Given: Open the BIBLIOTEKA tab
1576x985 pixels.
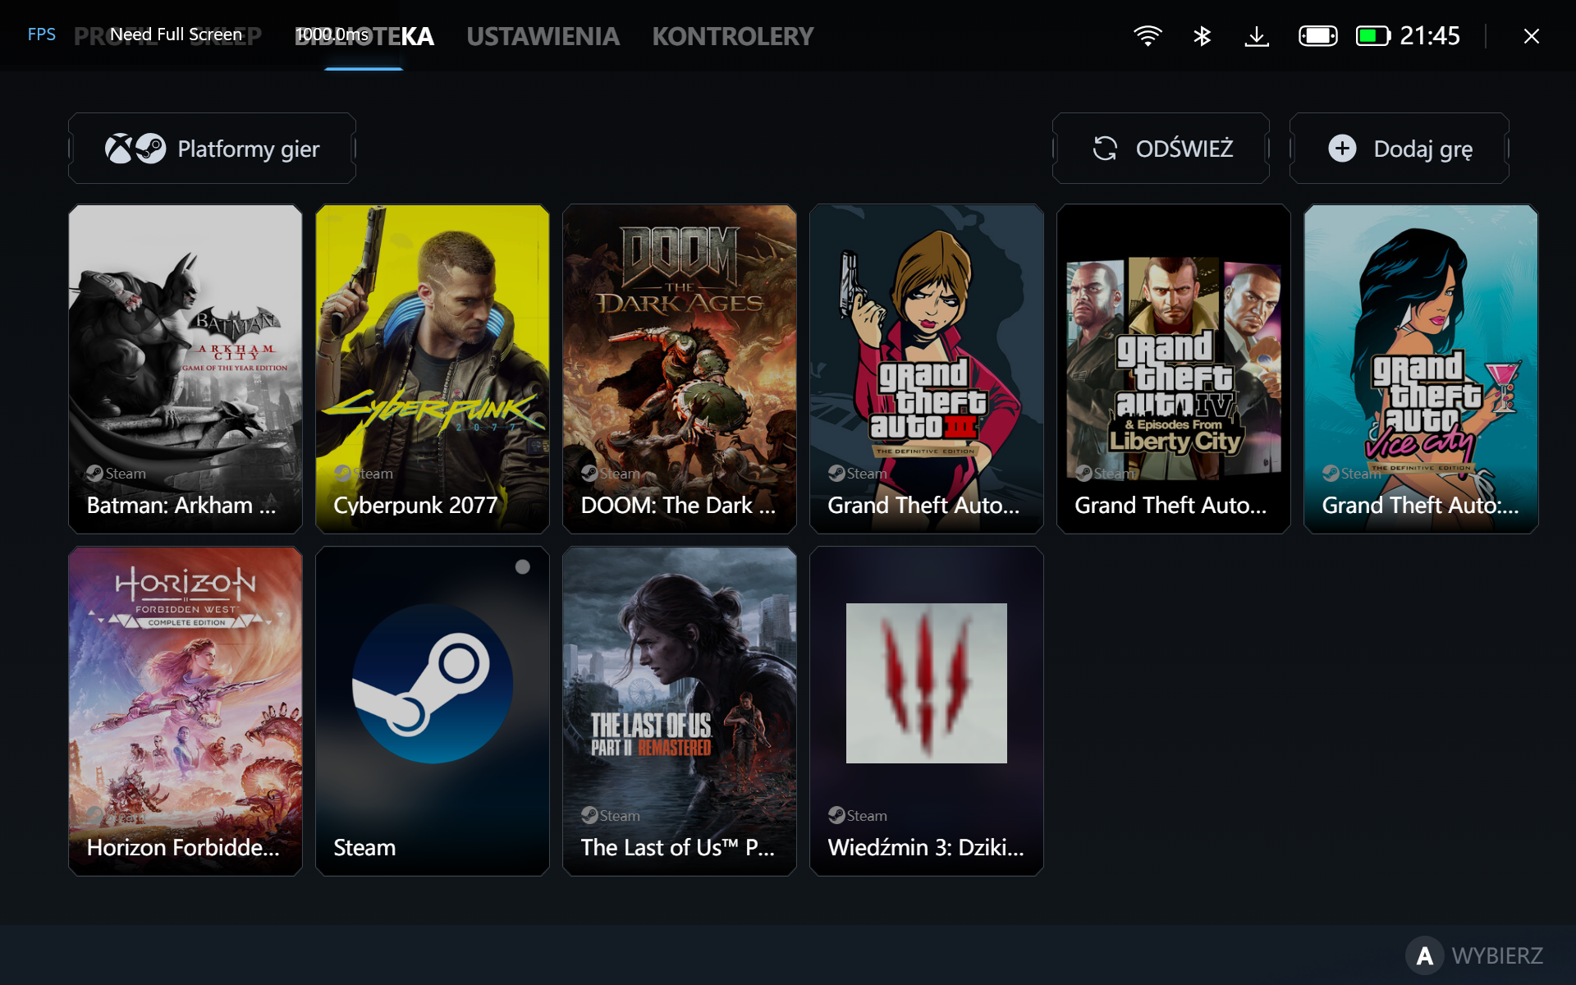Looking at the screenshot, I should pyautogui.click(x=364, y=36).
